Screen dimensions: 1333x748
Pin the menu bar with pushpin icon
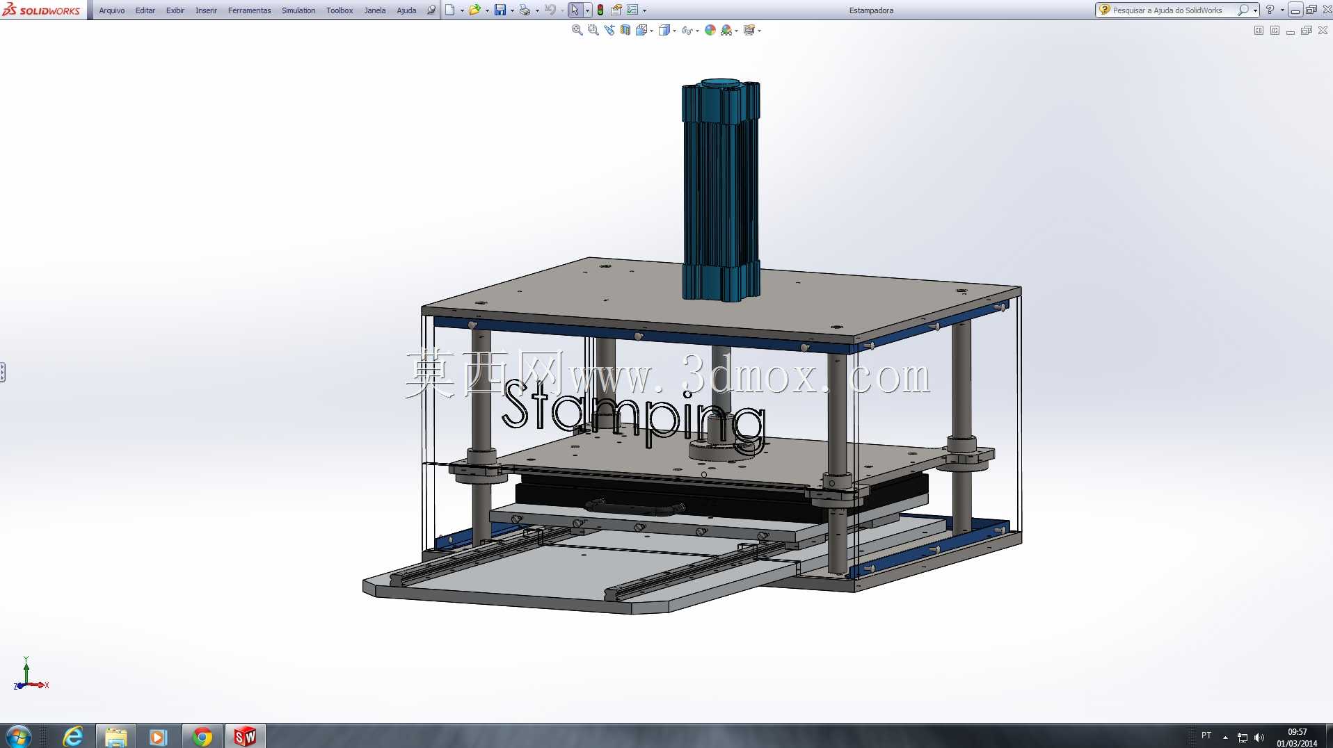431,10
